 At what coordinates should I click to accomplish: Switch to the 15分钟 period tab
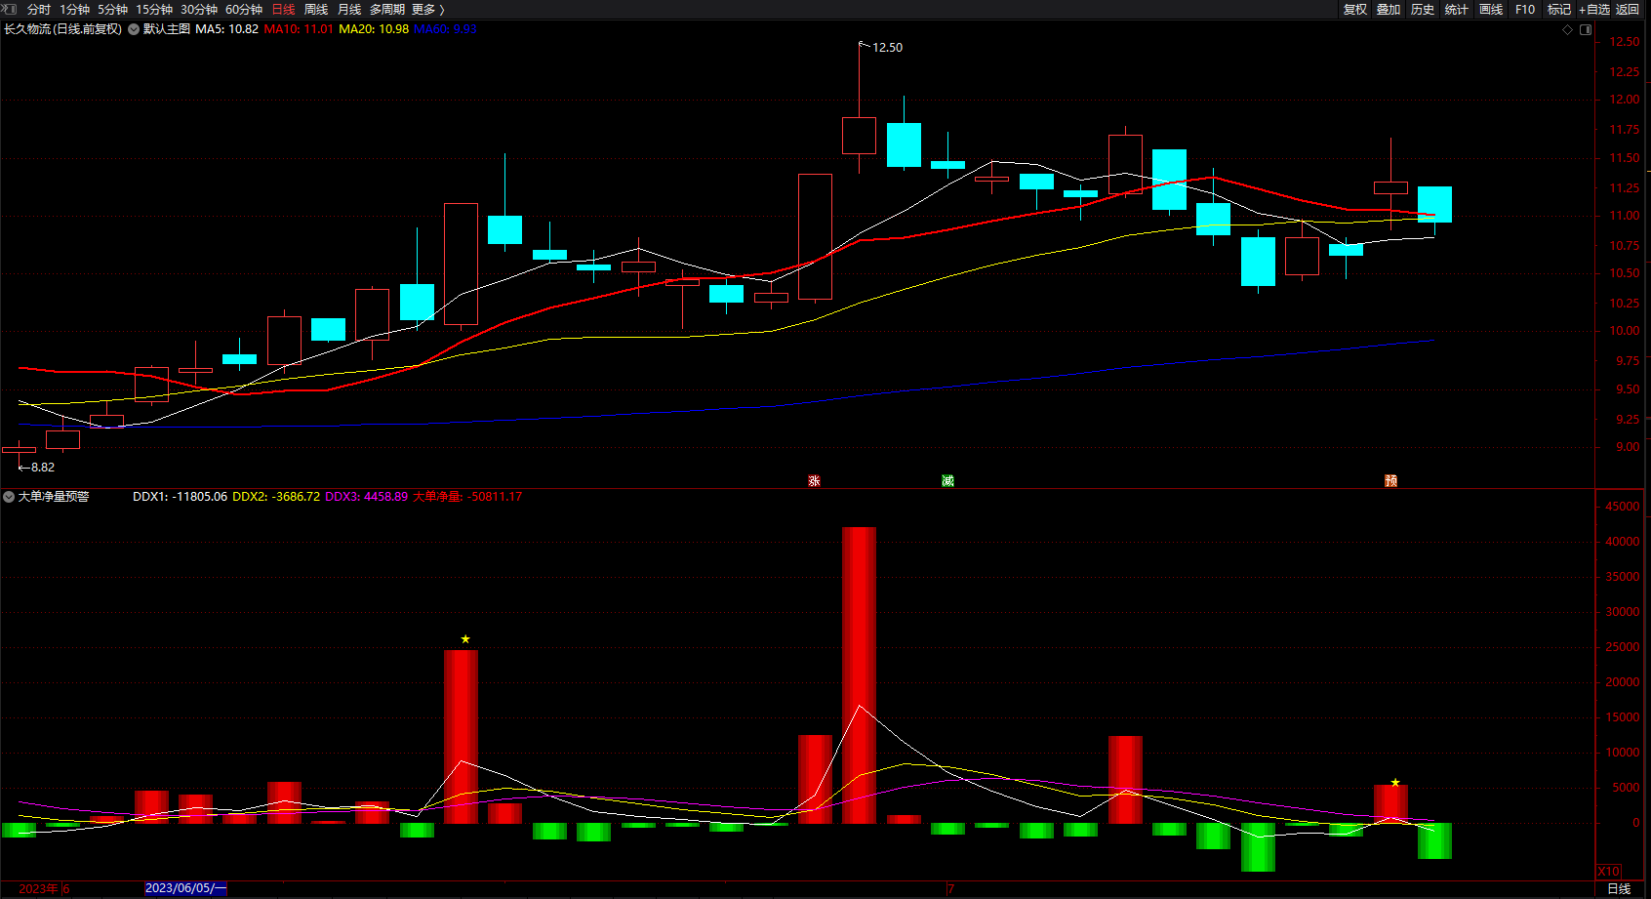tap(154, 10)
